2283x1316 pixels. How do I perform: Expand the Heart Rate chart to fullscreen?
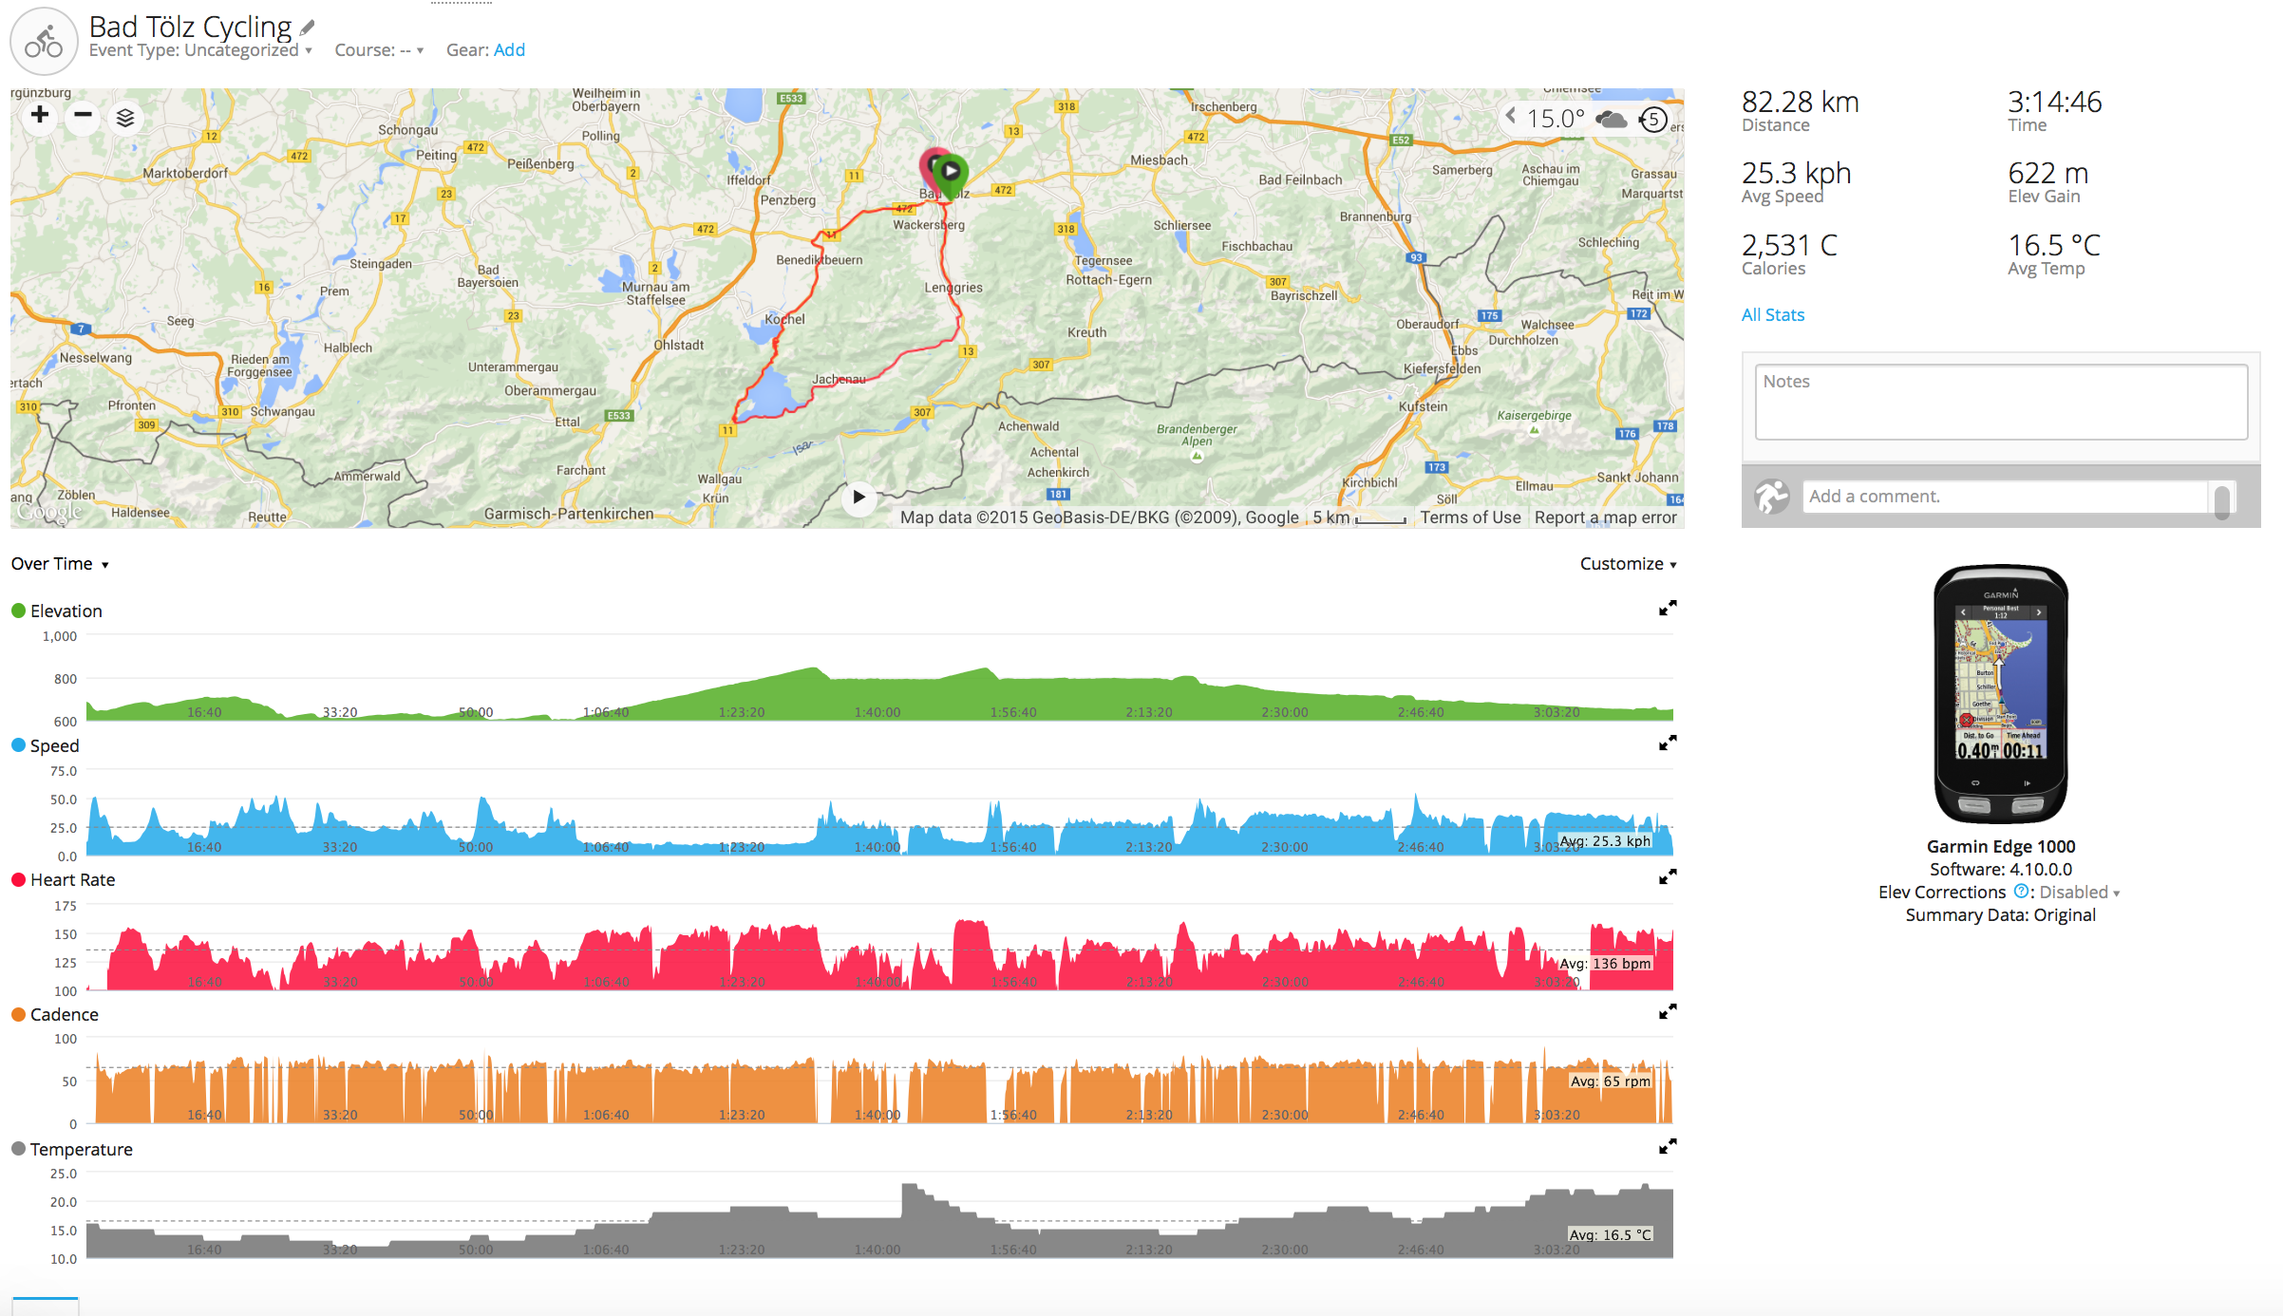1667,876
